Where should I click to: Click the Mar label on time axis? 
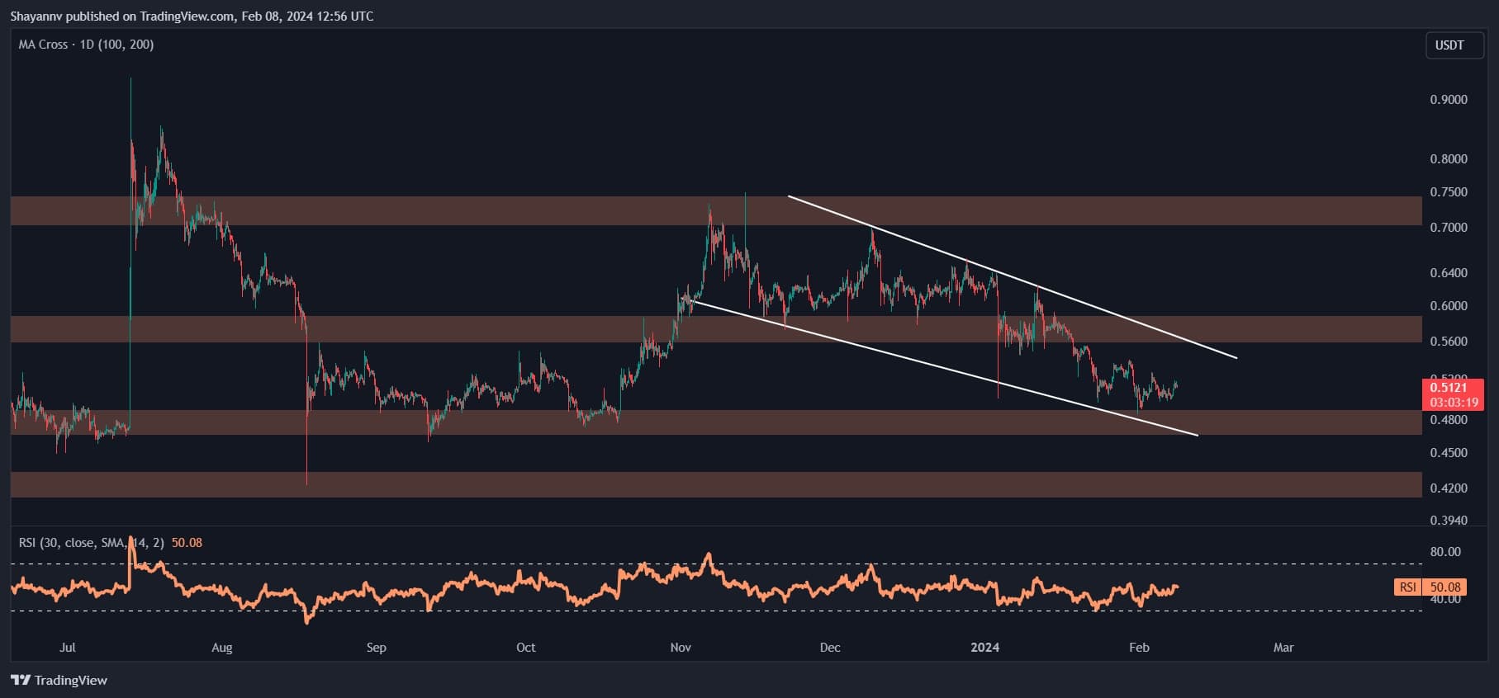1283,648
